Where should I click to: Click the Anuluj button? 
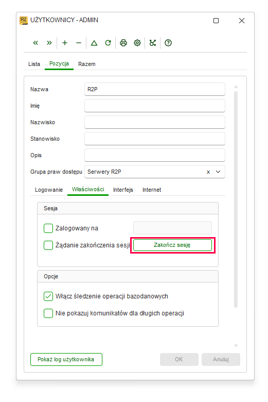point(221,359)
